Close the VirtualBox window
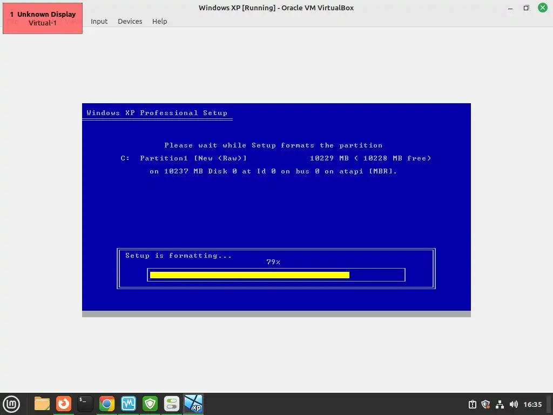 click(542, 8)
